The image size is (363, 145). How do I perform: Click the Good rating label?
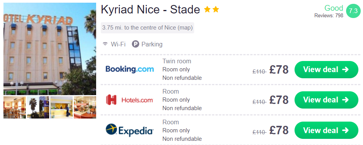pyautogui.click(x=334, y=8)
